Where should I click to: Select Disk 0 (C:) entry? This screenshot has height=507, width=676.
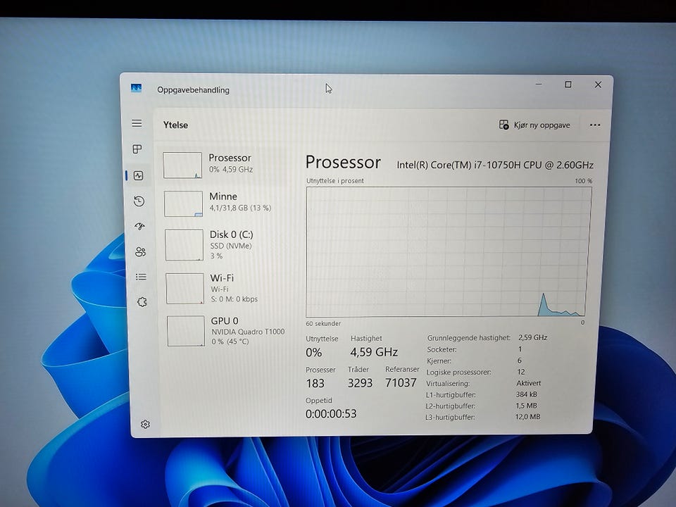225,245
